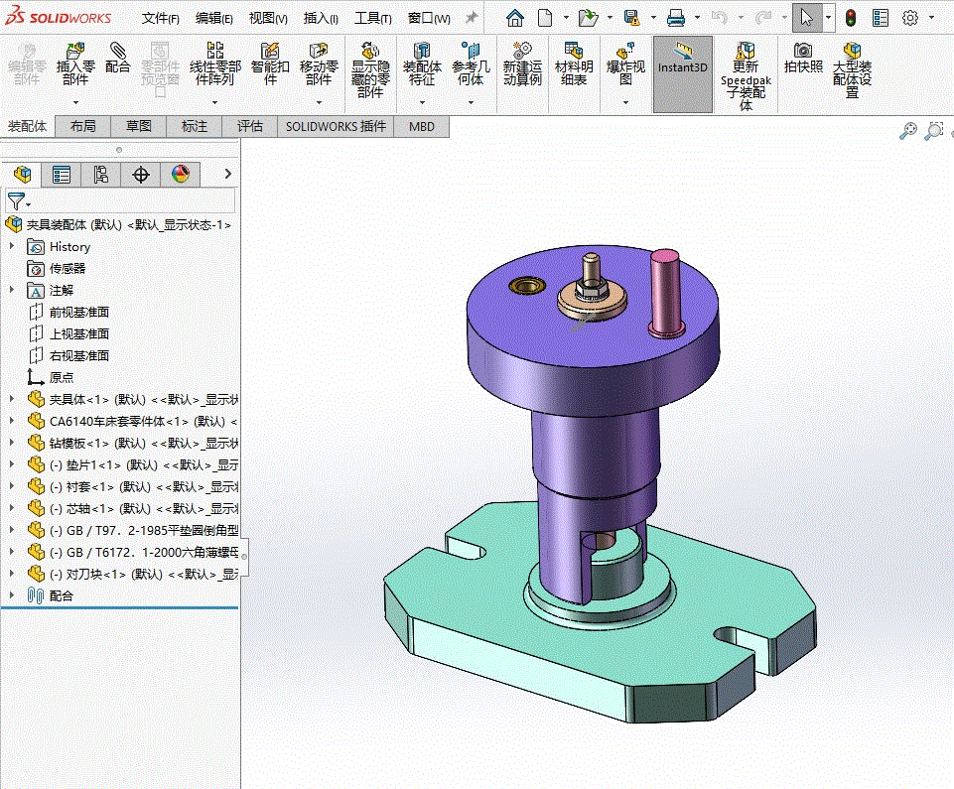
Task: Expand the 垫片1<1> component
Action: pyautogui.click(x=12, y=464)
